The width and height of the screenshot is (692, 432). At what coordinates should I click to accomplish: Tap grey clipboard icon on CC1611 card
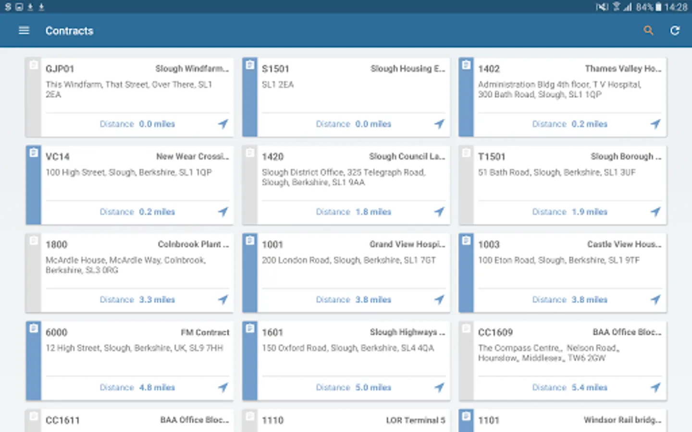coord(34,416)
